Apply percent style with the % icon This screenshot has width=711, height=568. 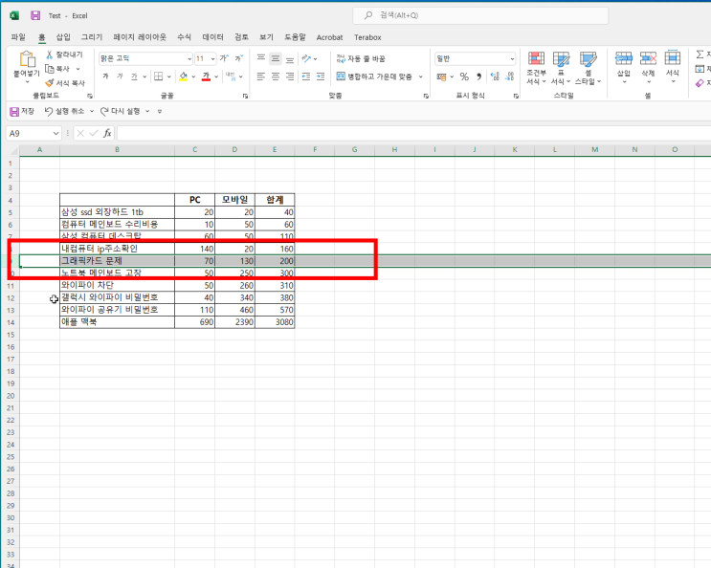coord(464,76)
